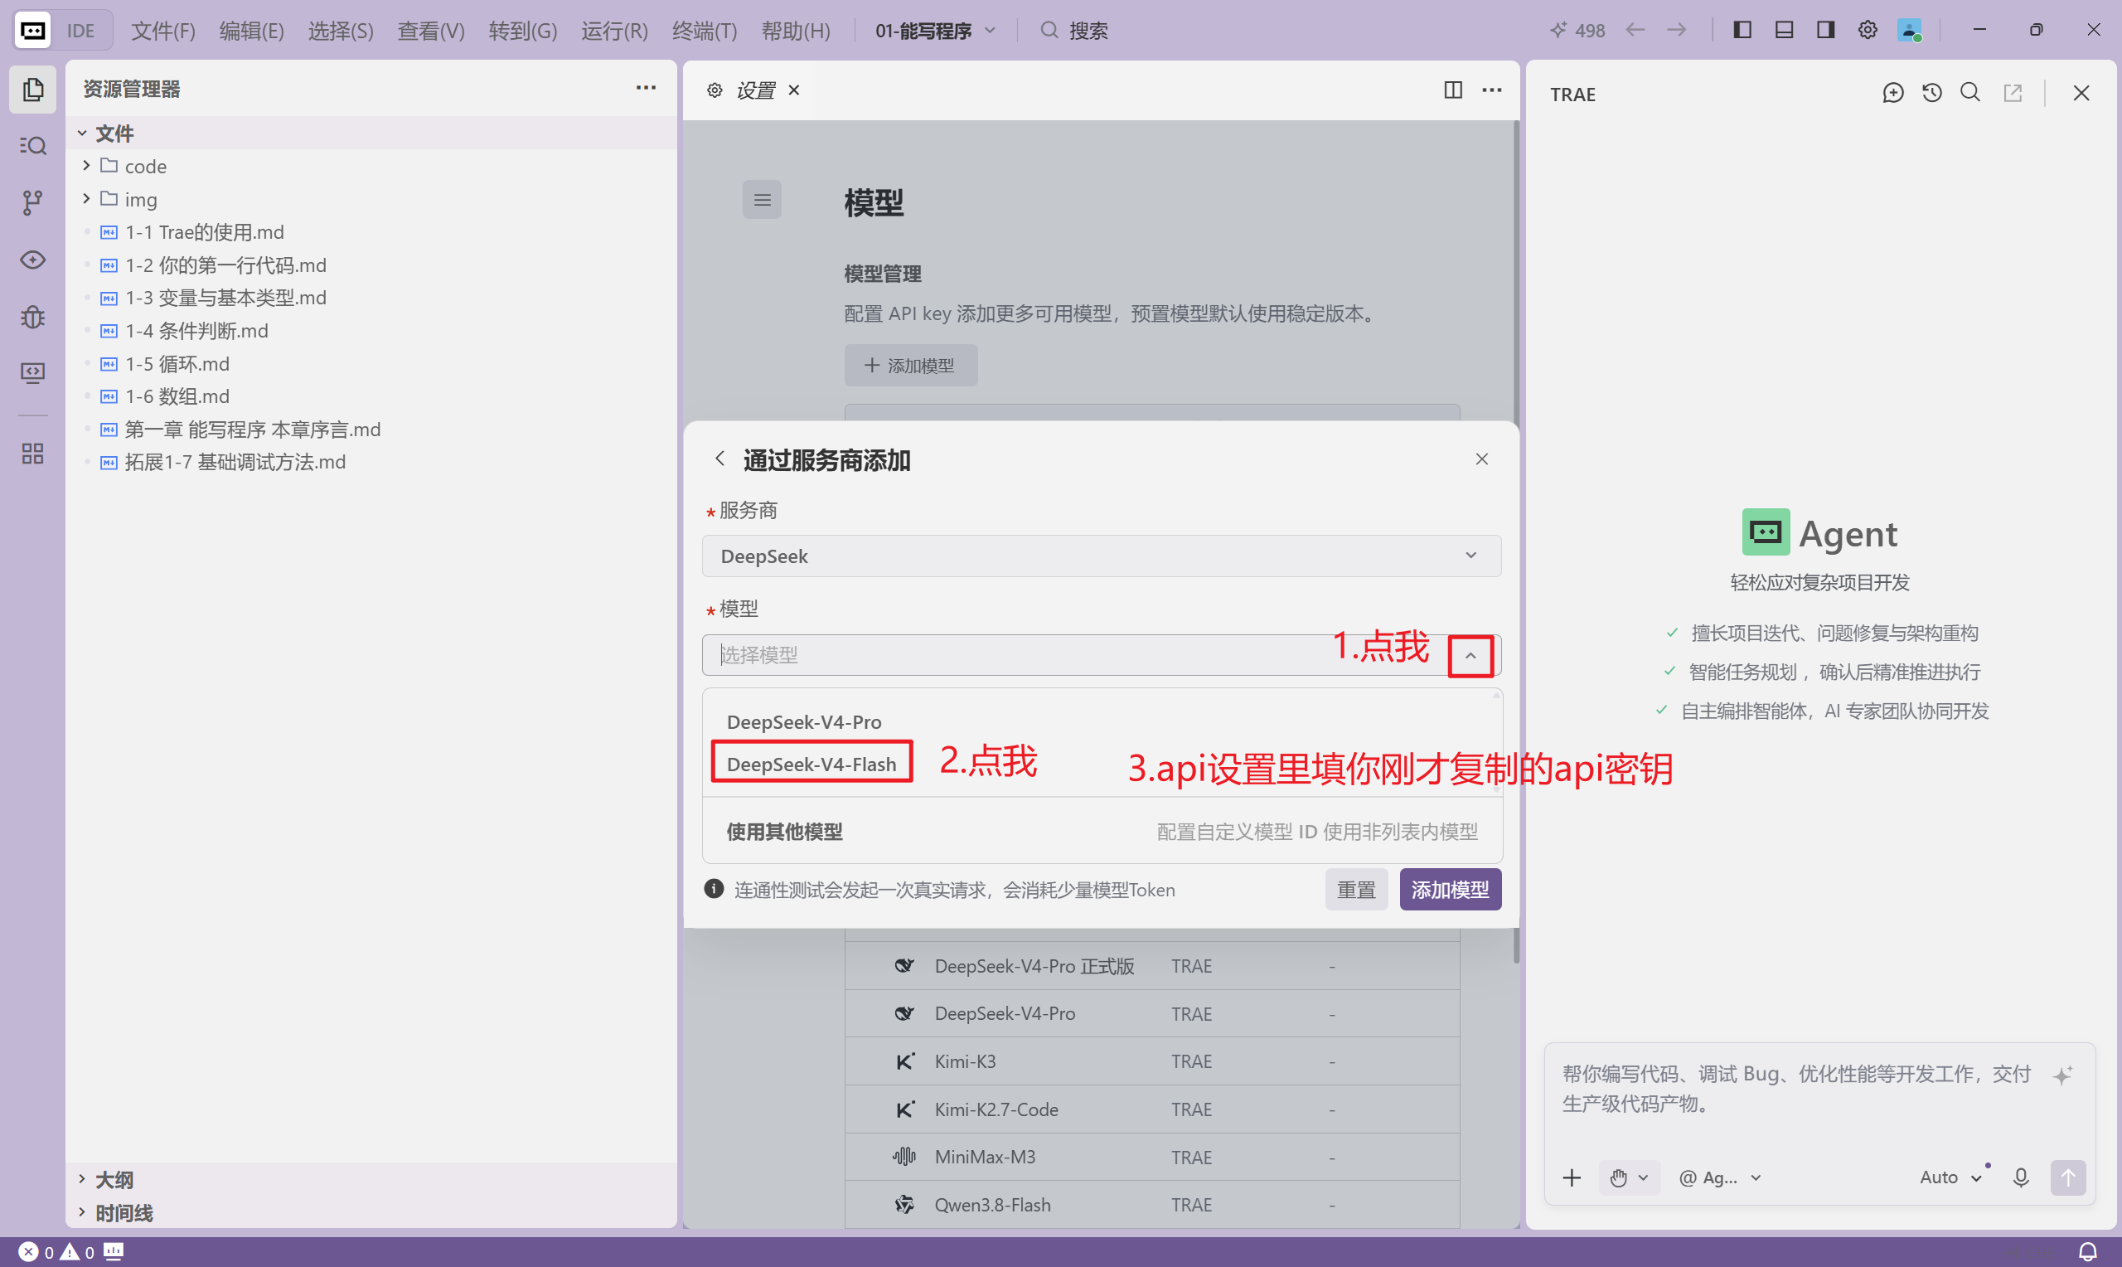Viewport: 2122px width, 1267px height.
Task: Click the grey + 添加模型 button
Action: (910, 366)
